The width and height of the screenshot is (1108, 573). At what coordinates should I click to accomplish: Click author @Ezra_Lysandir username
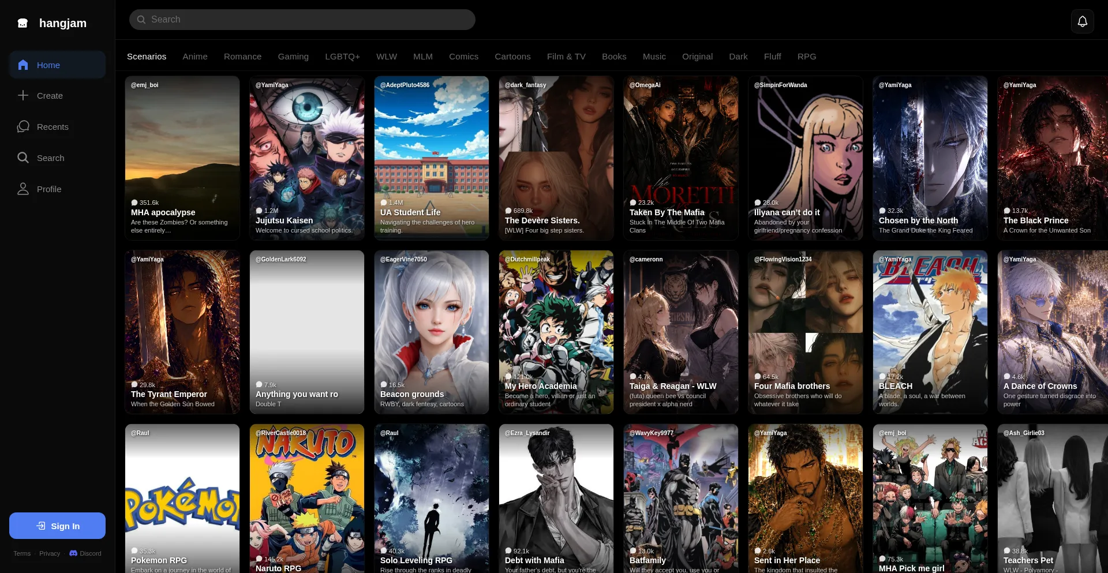coord(527,433)
